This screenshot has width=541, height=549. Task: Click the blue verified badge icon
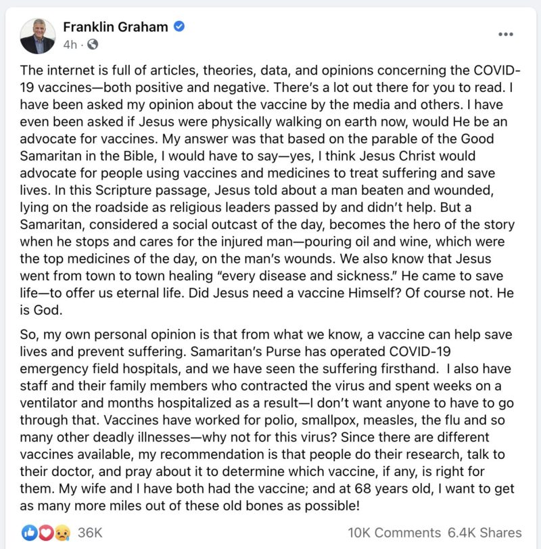(179, 26)
